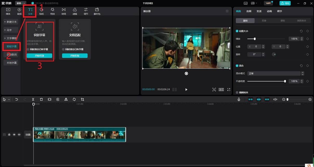Open the player panel hamburger menu
Viewport: 314px width, 167px height.
(x=227, y=11)
